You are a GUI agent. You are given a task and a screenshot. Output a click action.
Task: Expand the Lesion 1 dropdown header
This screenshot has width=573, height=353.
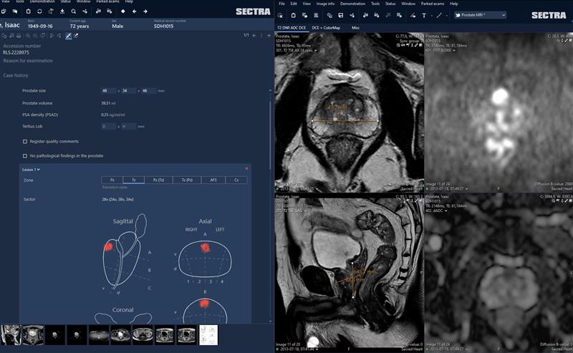31,170
